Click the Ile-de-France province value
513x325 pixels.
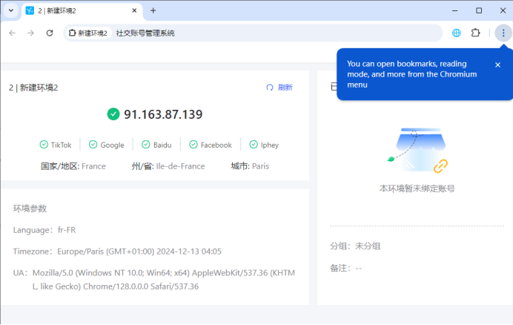pyautogui.click(x=181, y=166)
